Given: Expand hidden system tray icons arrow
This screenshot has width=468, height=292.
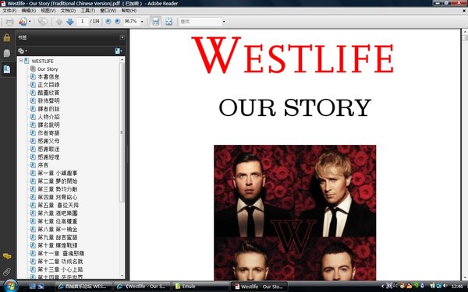Looking at the screenshot, I should [383, 286].
